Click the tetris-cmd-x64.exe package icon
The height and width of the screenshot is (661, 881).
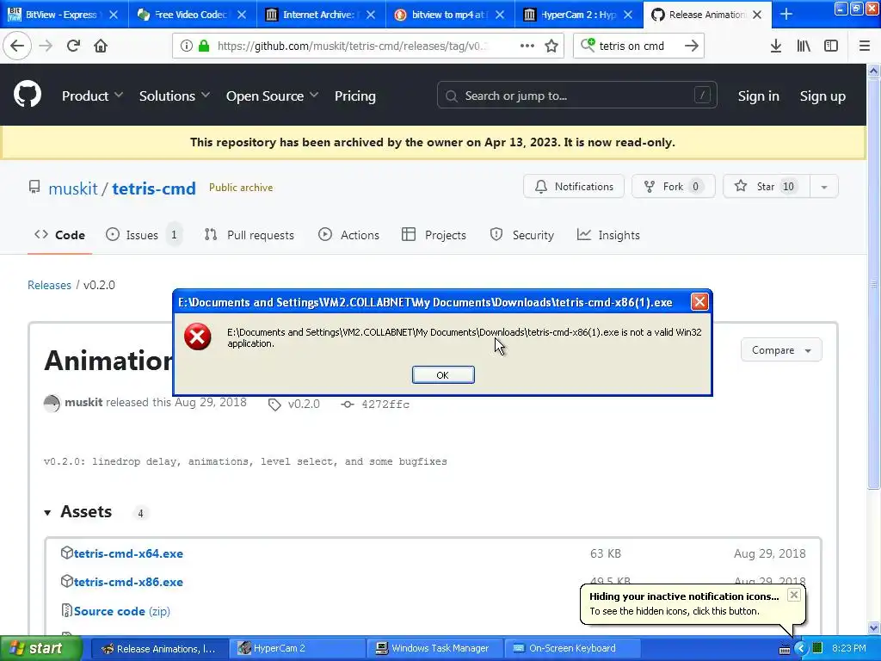[67, 553]
